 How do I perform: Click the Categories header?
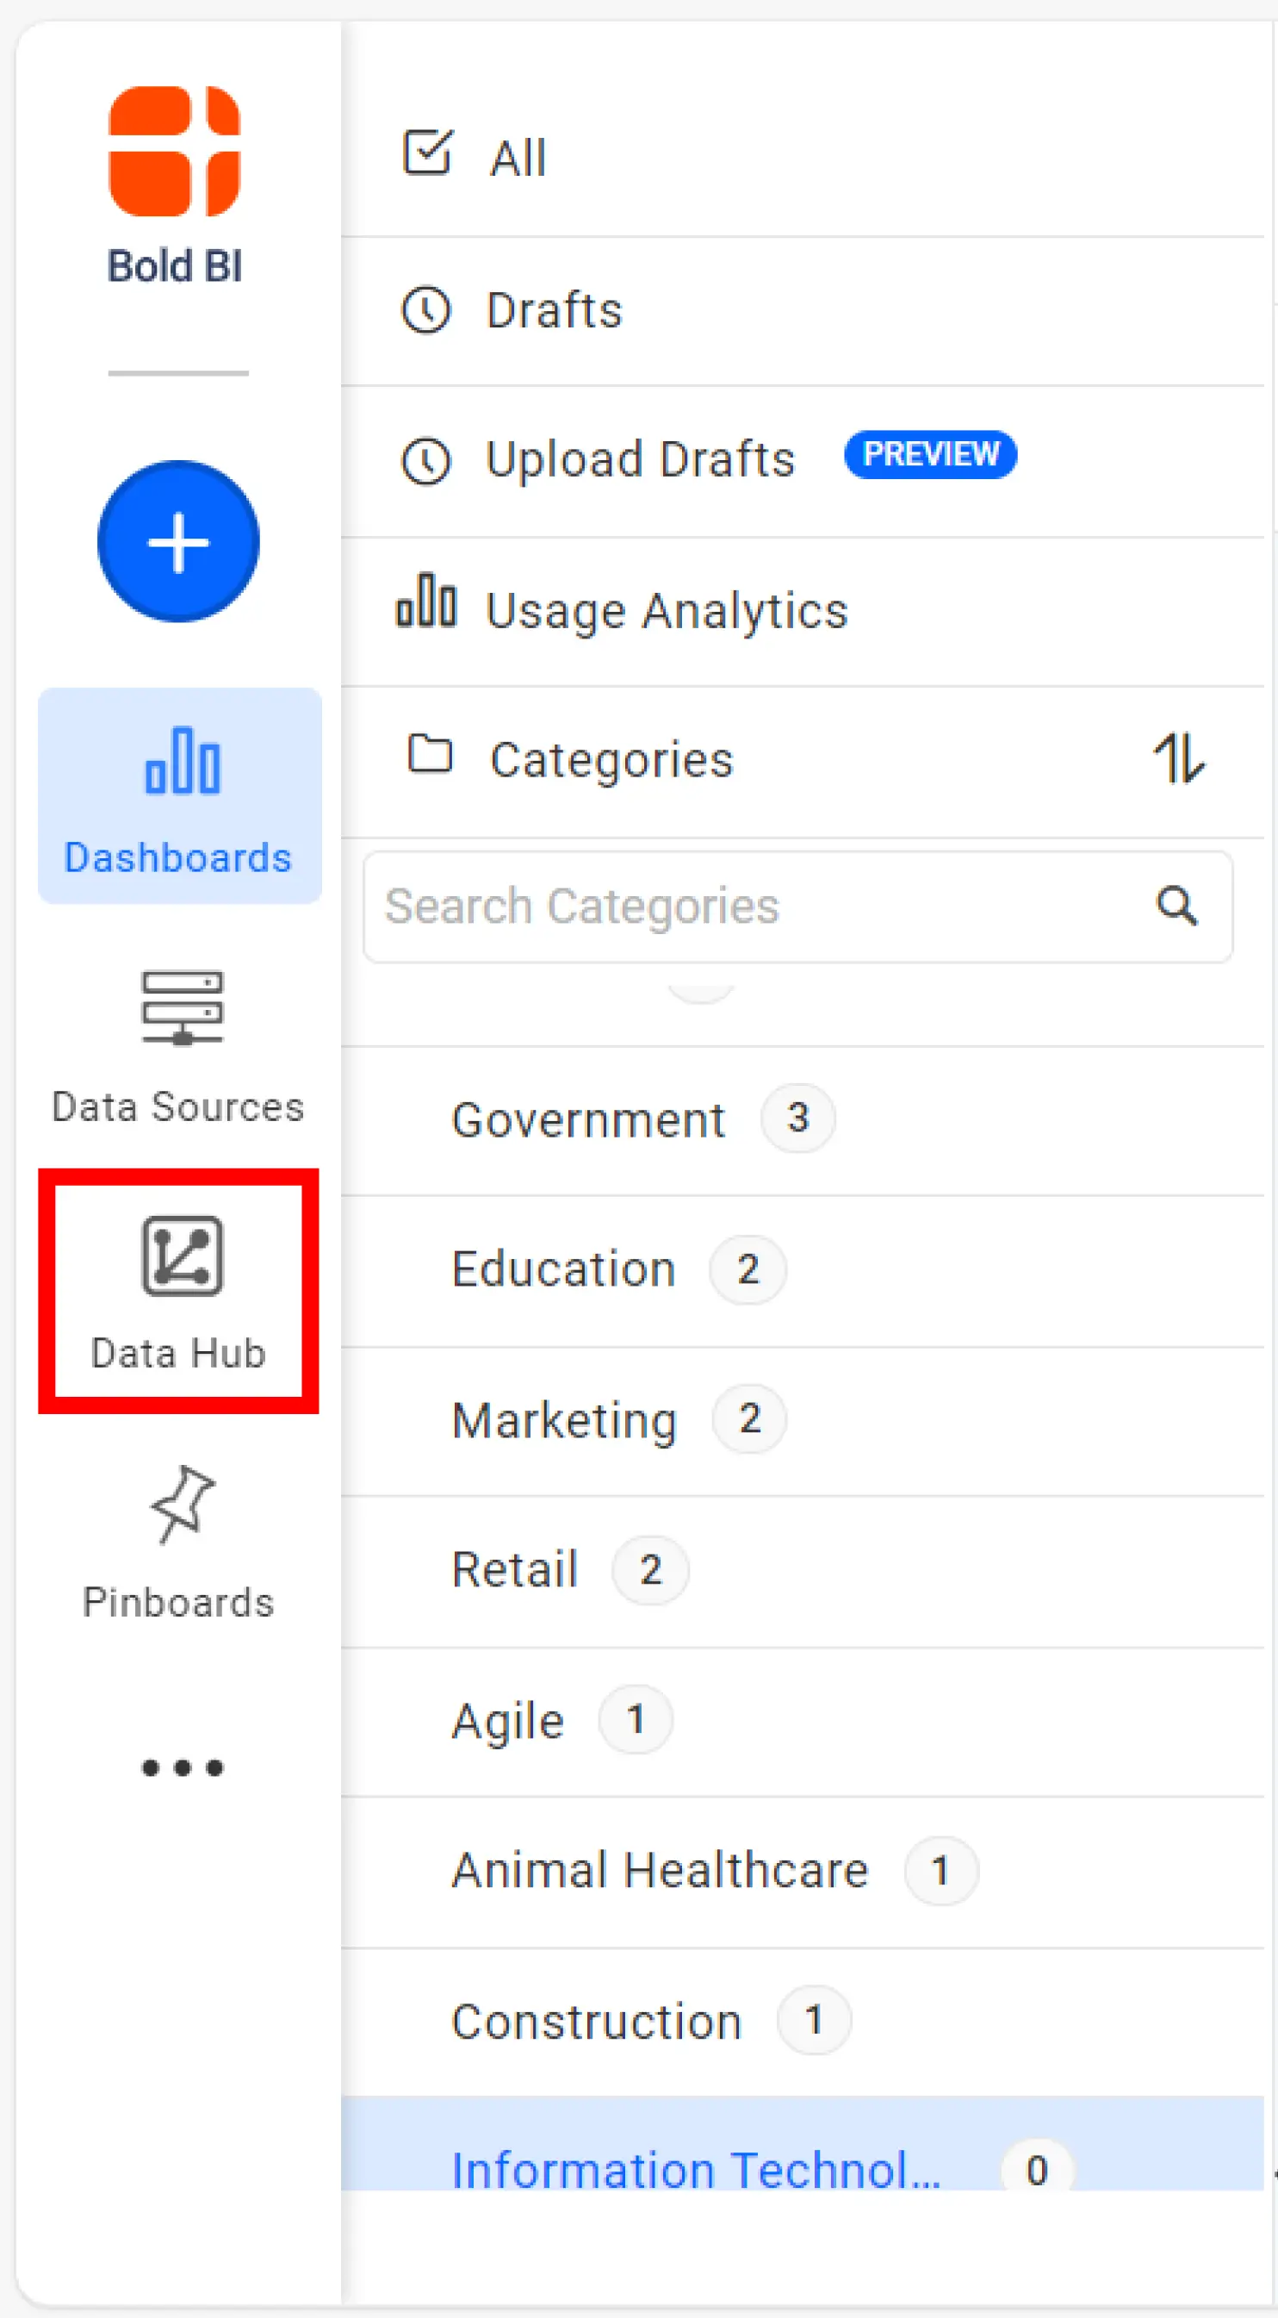pyautogui.click(x=611, y=759)
